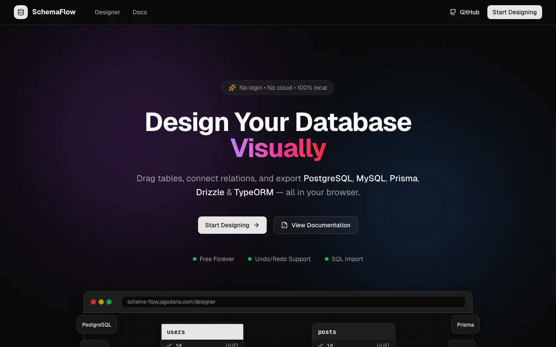Viewport: 556px width, 347px height.
Task: Open the Designer page from navigation
Action: tap(107, 12)
